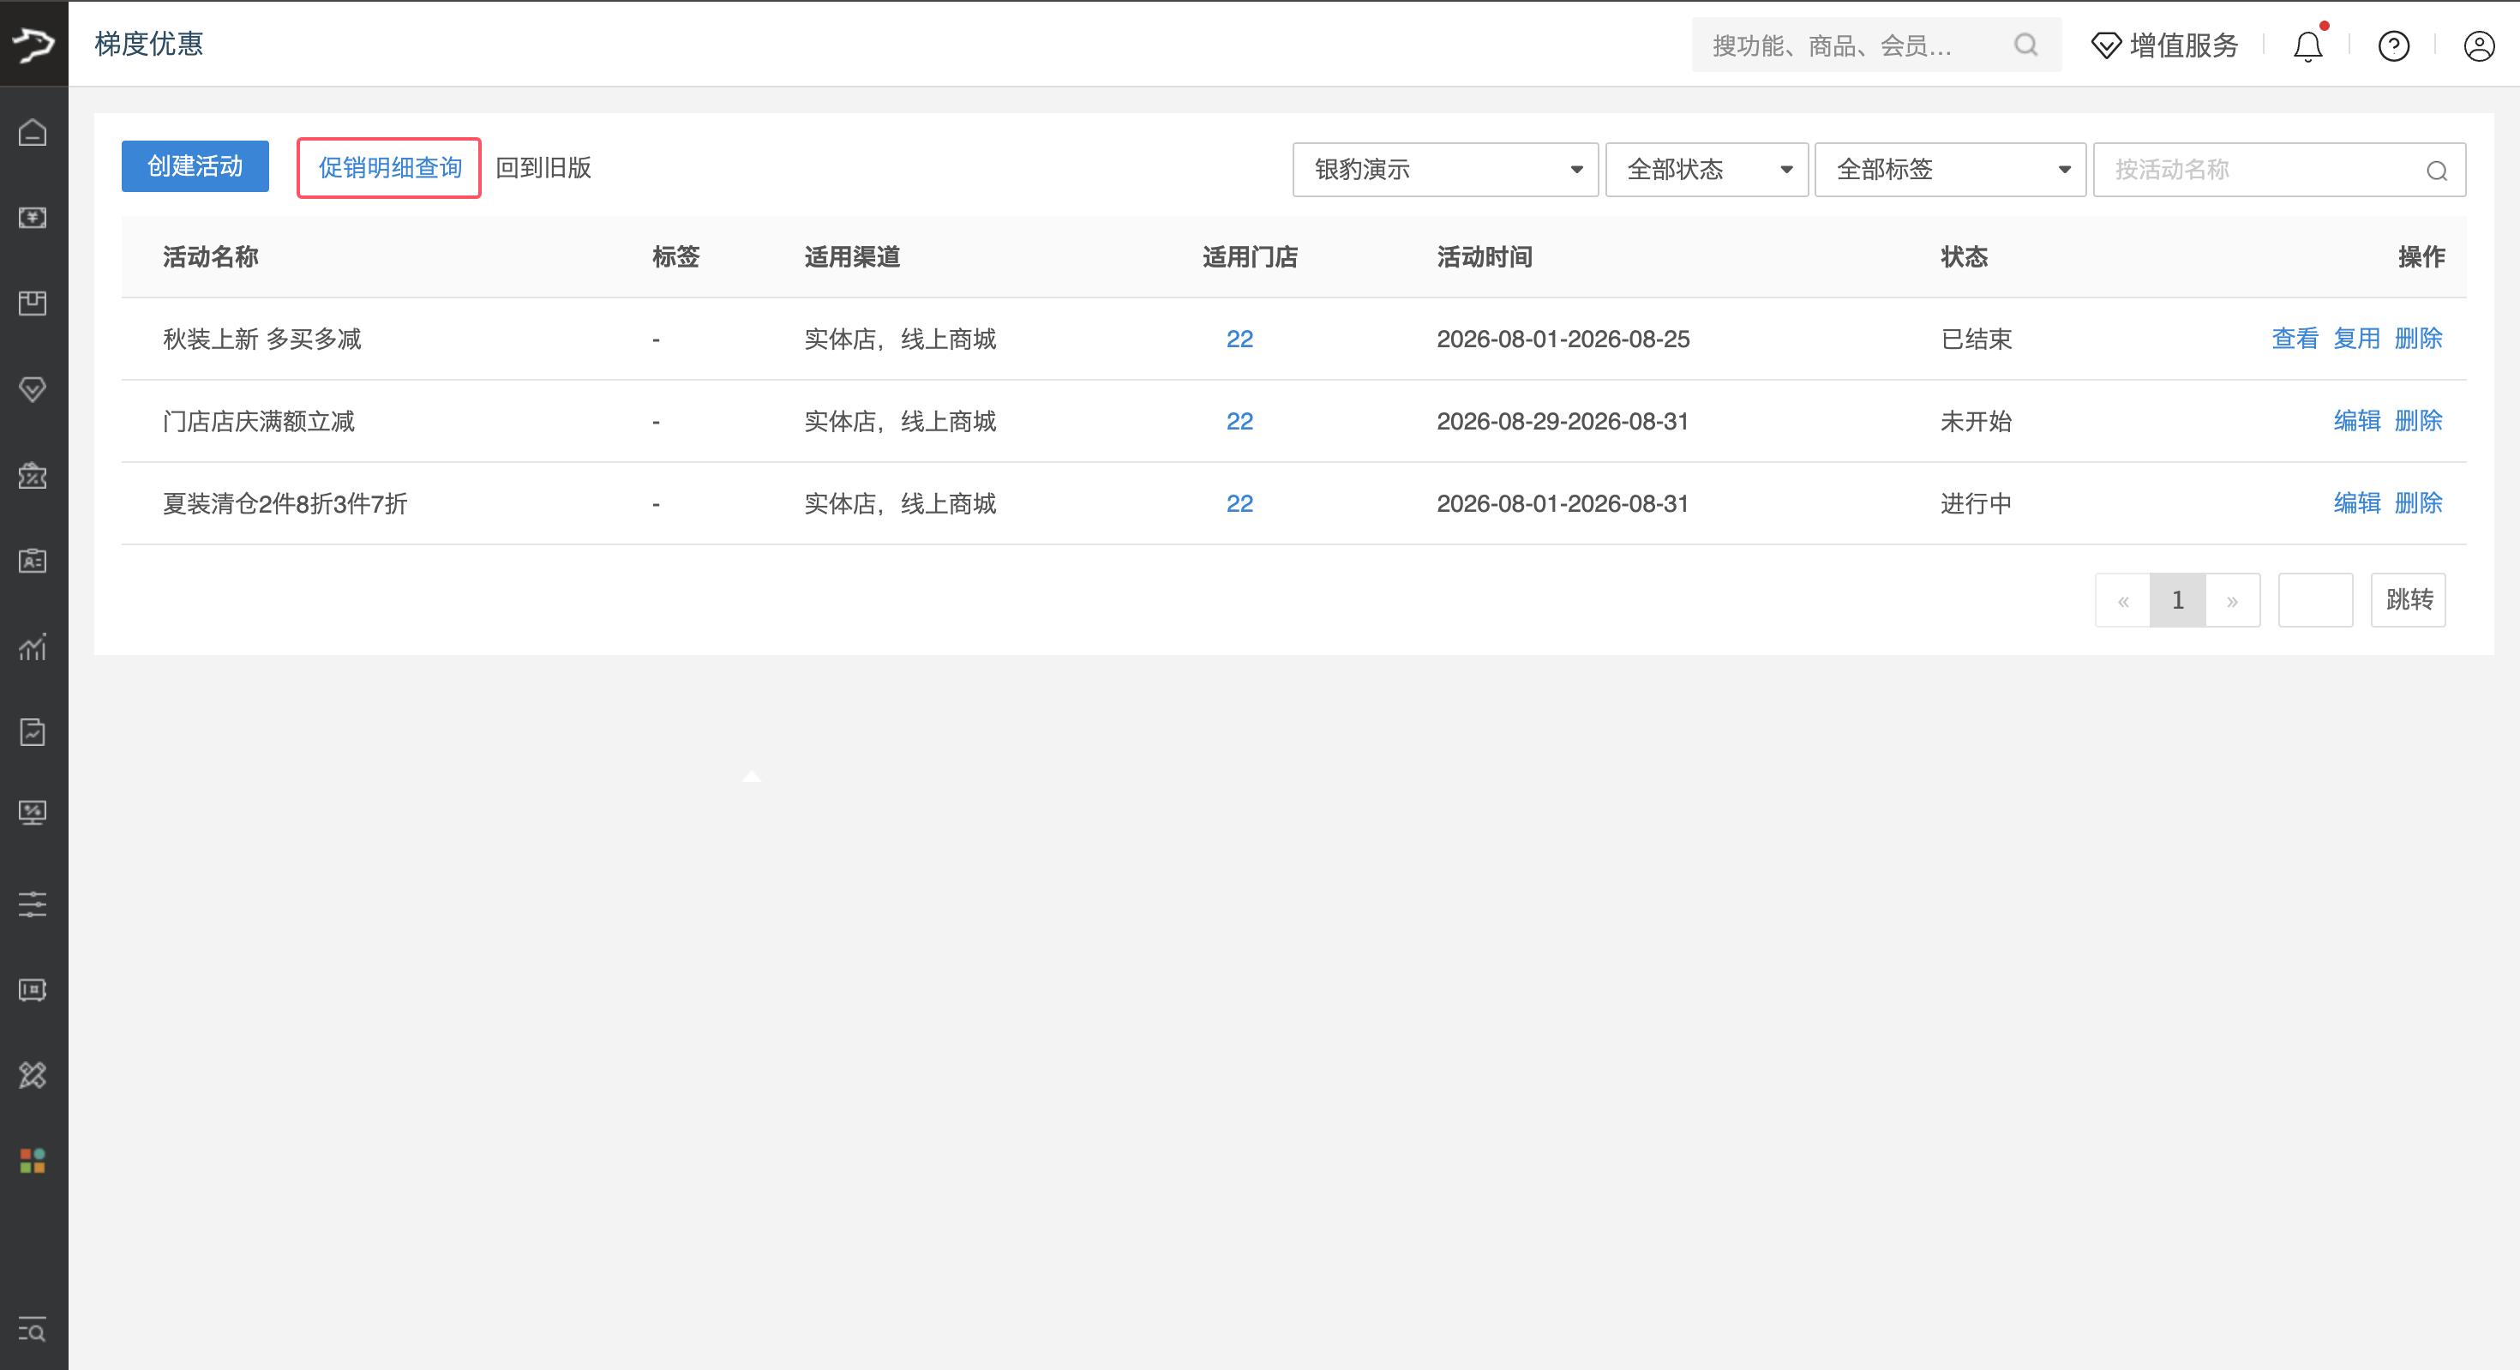Image resolution: width=2520 pixels, height=1370 pixels.
Task: Click the 适用门店 column header
Action: 1251,256
